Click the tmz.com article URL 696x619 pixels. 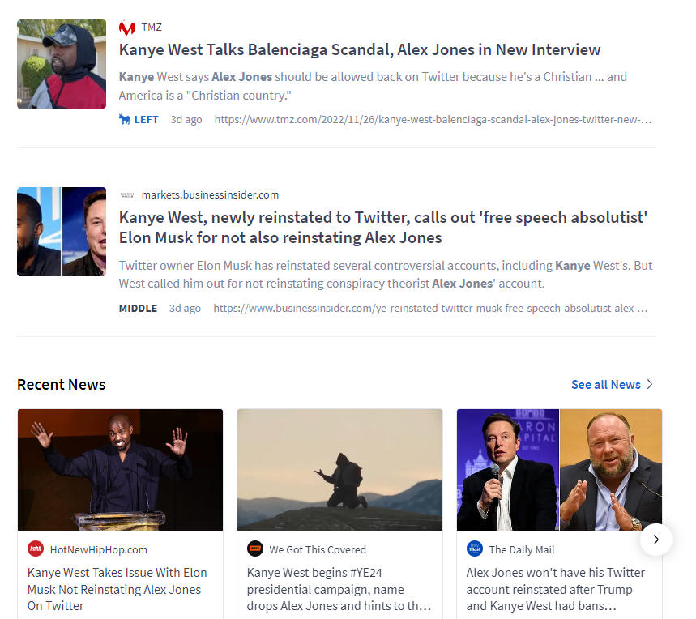point(433,119)
